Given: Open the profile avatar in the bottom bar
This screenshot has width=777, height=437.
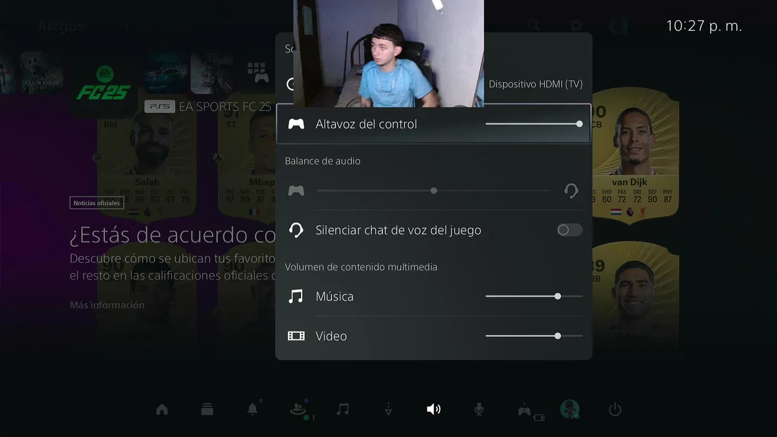Looking at the screenshot, I should [x=569, y=409].
